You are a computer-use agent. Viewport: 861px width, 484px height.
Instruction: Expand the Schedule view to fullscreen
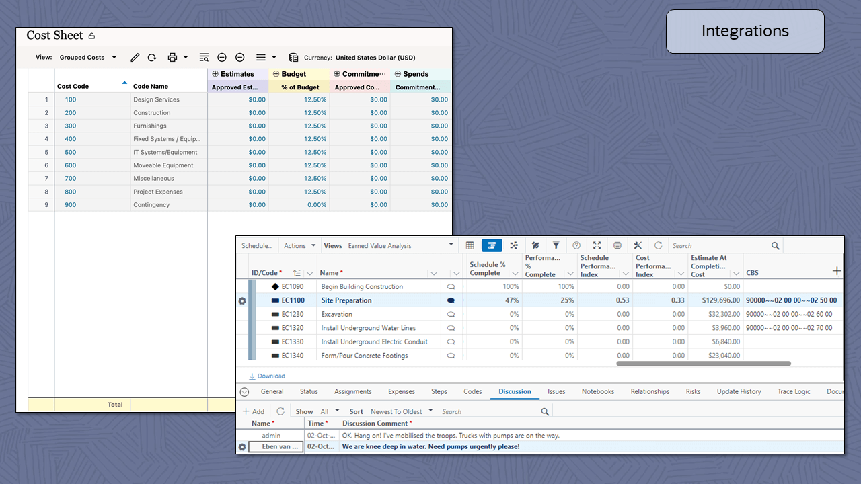point(597,245)
